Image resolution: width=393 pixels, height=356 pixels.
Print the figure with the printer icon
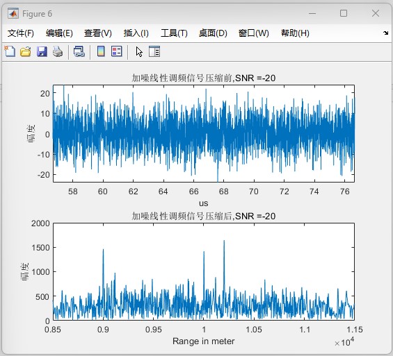coord(58,51)
